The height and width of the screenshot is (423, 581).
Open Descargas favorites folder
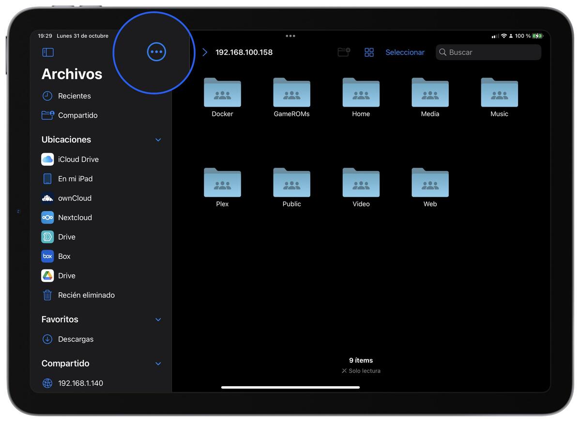coord(101,339)
